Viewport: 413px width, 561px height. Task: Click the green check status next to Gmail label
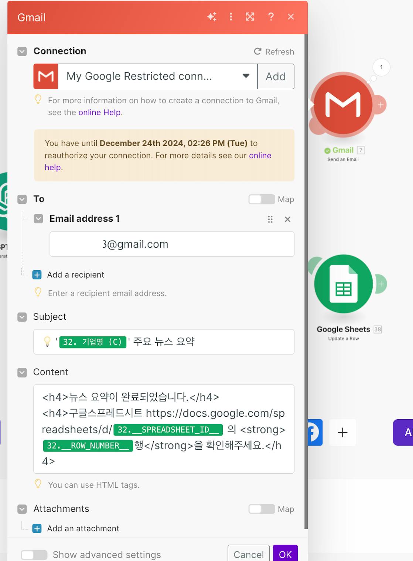pos(327,150)
